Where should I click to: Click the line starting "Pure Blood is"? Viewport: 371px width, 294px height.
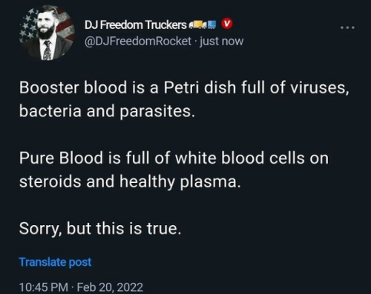point(174,158)
